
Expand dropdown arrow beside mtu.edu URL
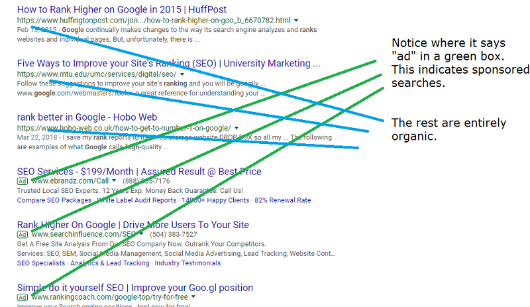pyautogui.click(x=182, y=74)
